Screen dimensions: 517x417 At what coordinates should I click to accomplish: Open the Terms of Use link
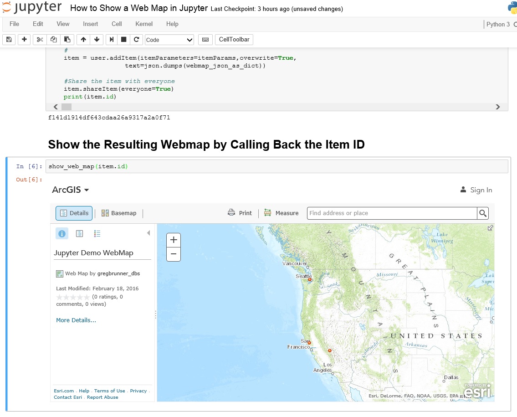110,391
